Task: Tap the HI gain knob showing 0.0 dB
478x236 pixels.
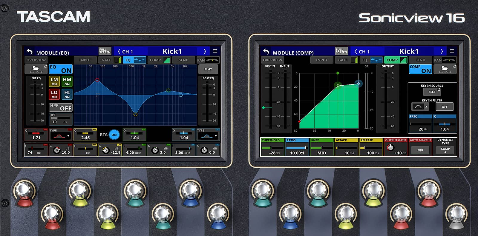Action: click(x=204, y=150)
